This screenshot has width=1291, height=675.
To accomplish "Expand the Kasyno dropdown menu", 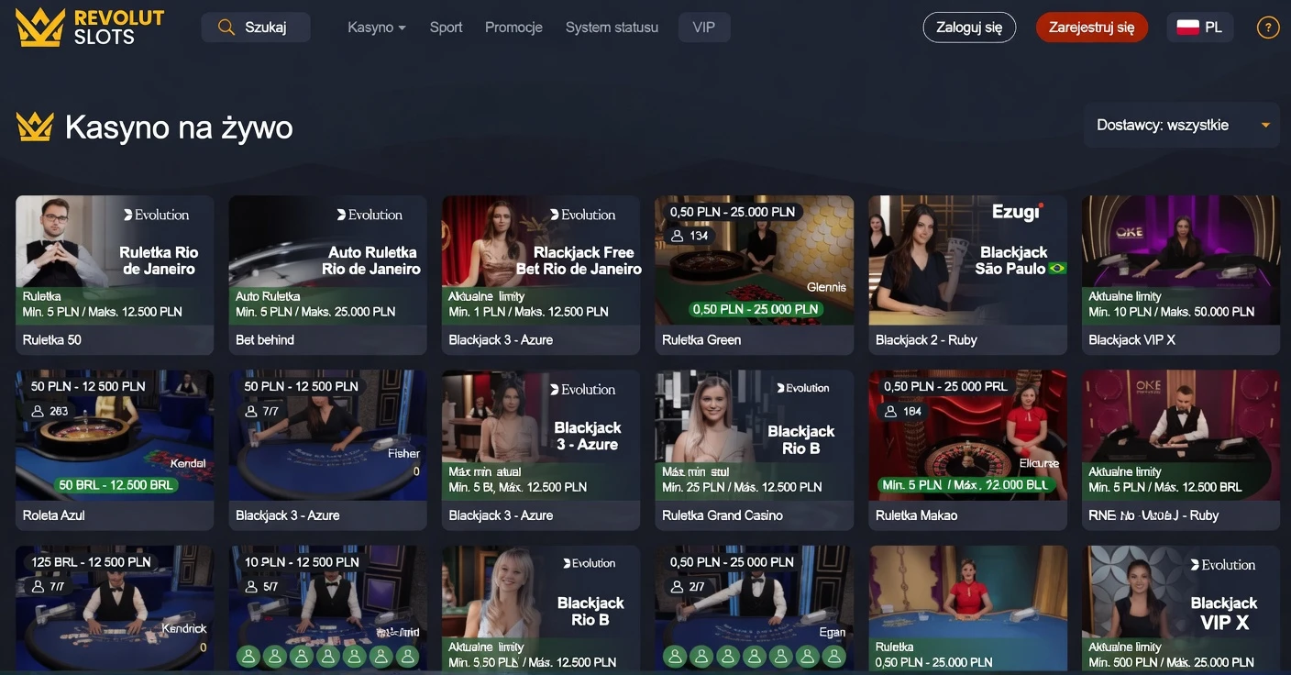I will pyautogui.click(x=376, y=28).
